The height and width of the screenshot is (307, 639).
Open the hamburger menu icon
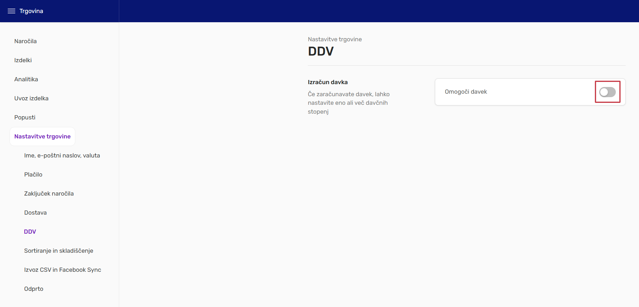coord(11,11)
